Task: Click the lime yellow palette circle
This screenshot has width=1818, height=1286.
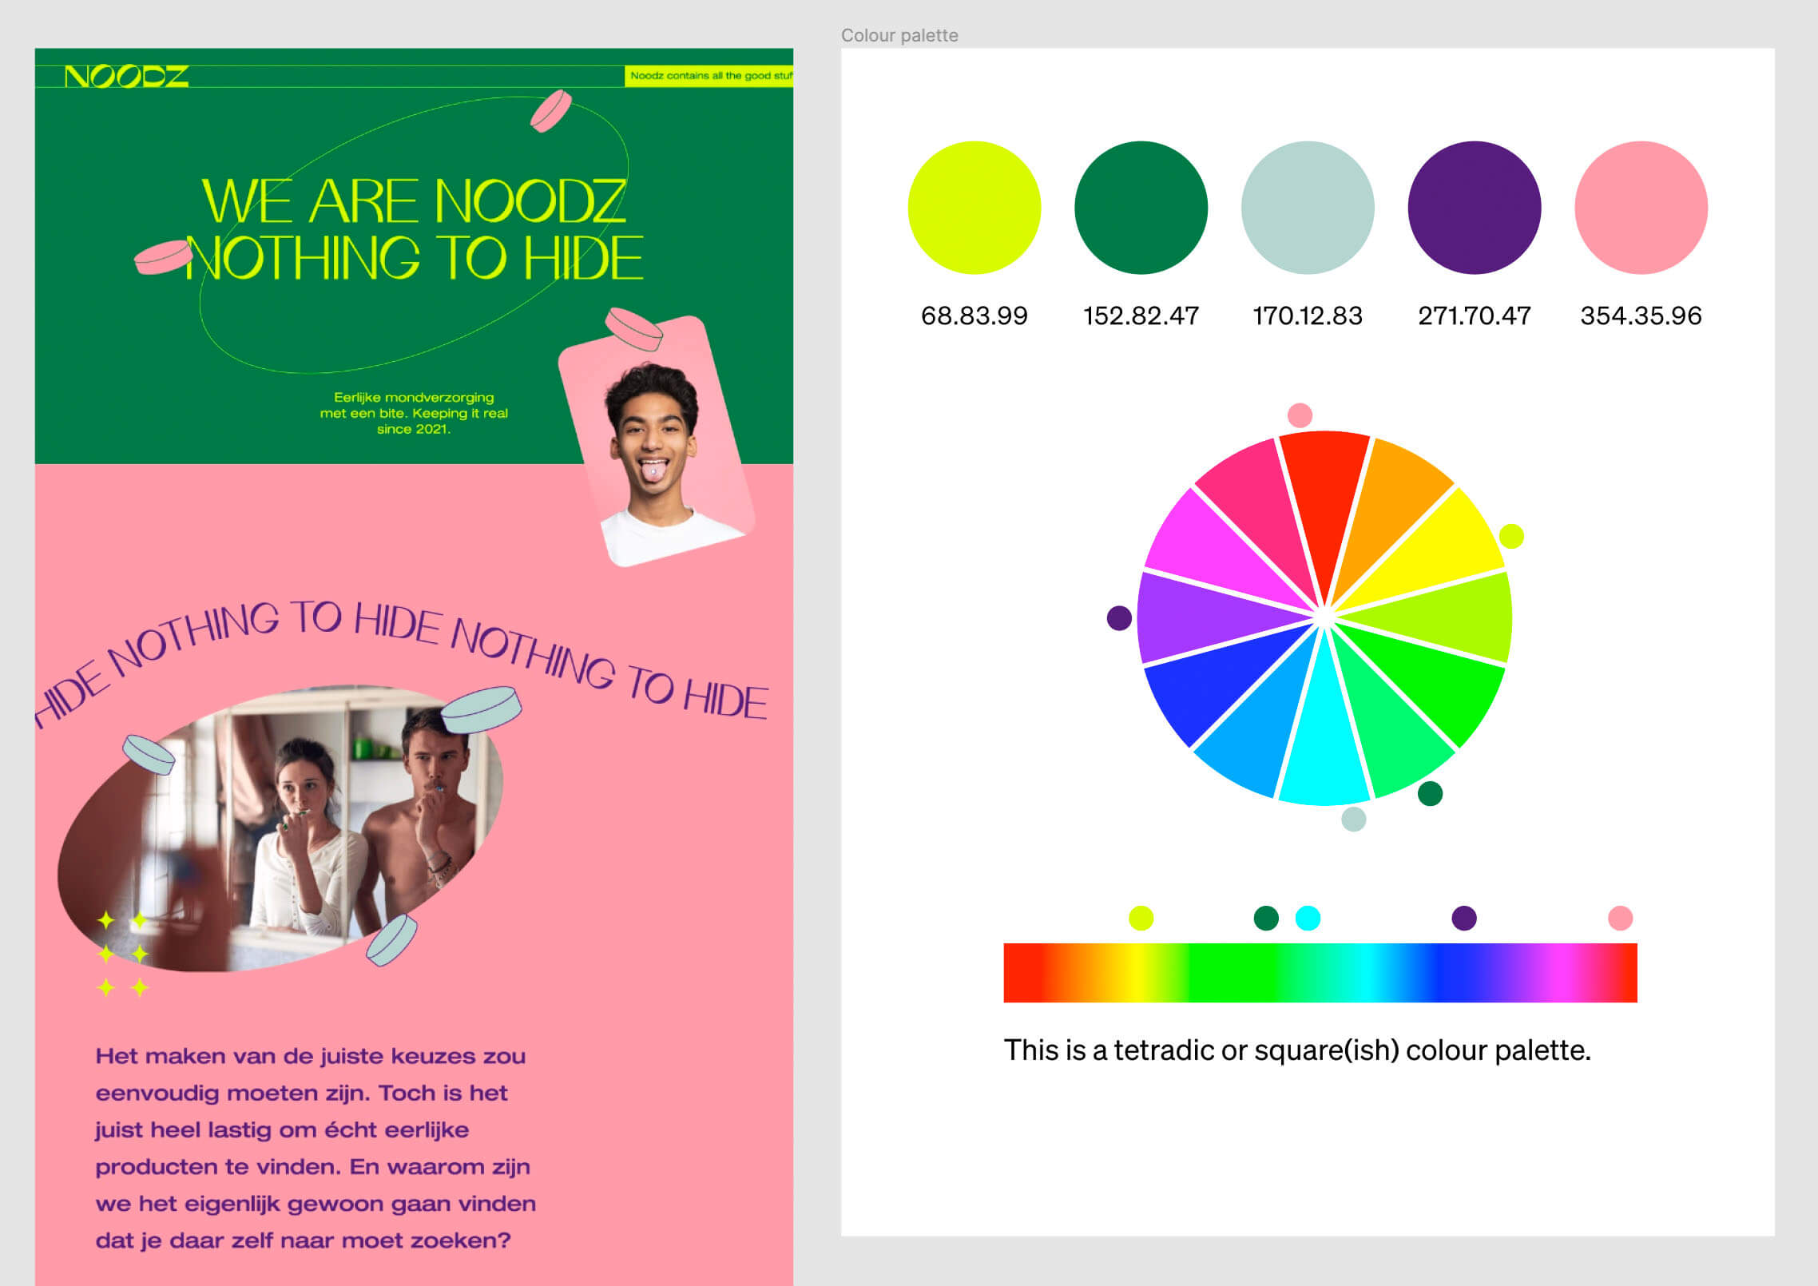Action: [x=974, y=208]
